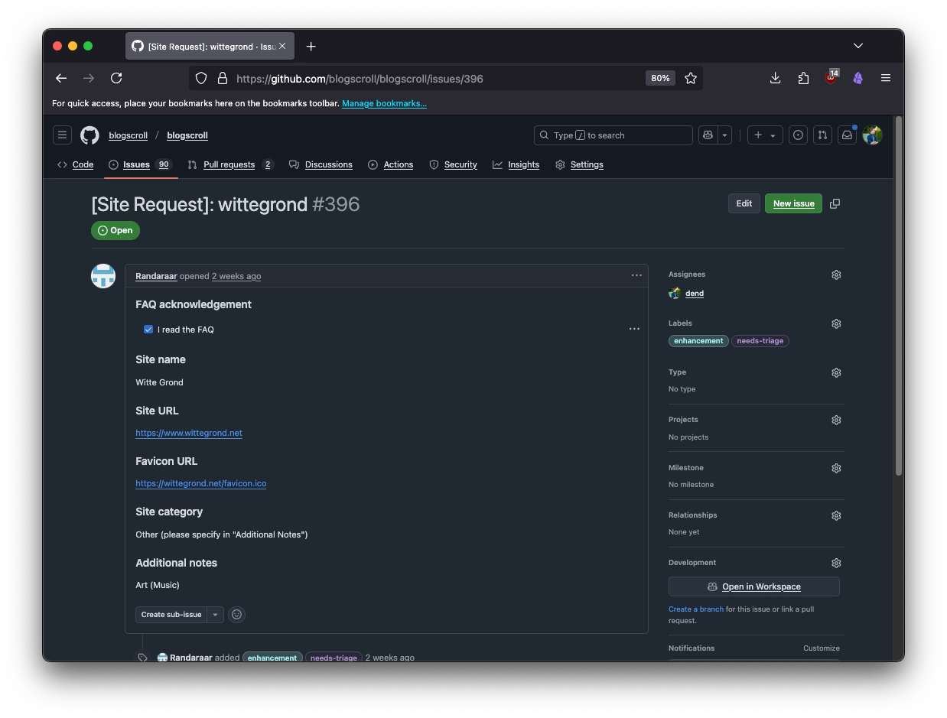Open the blogscroll repository link
The width and height of the screenshot is (947, 718).
[x=187, y=135]
